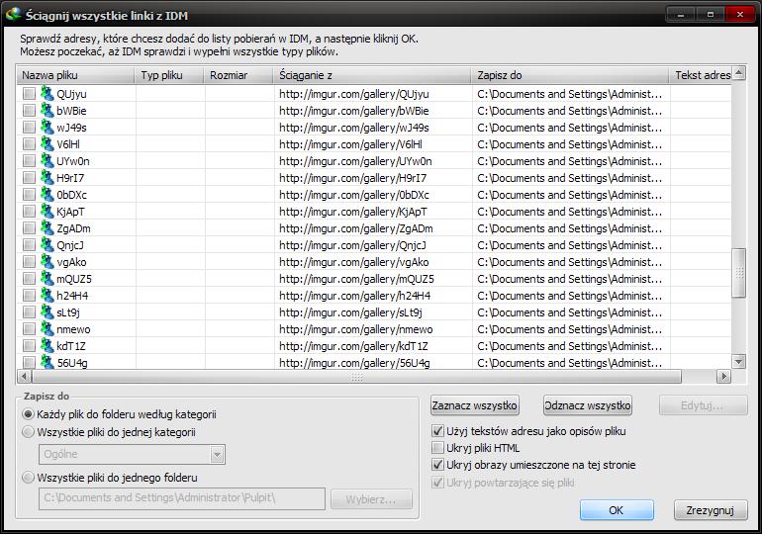The image size is (762, 534).
Task: Click the file icon next to QUjyu
Action: click(x=48, y=93)
